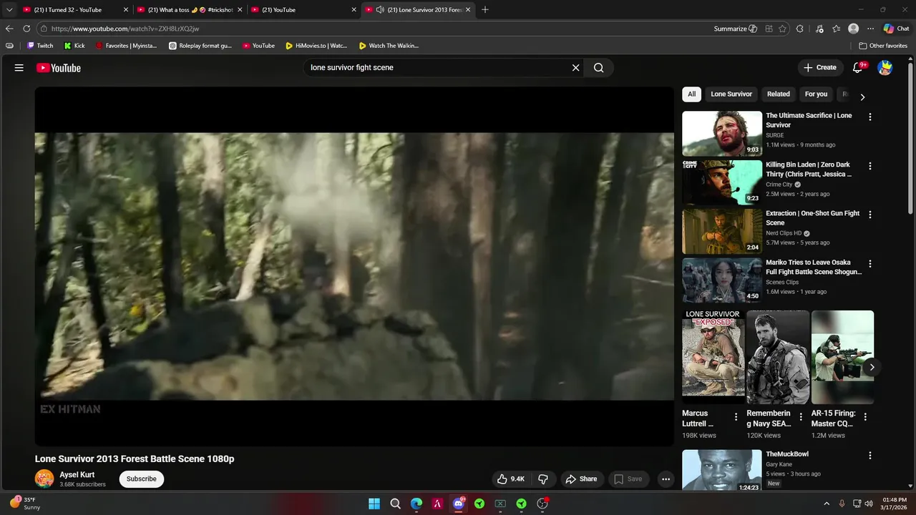Open the Create menu
916x515 pixels.
click(x=820, y=67)
